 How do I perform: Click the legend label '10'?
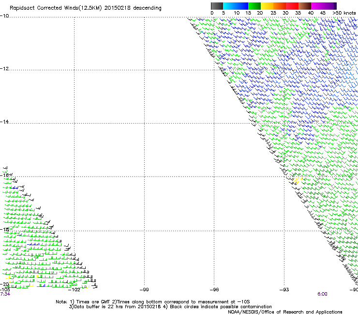pyautogui.click(x=237, y=13)
